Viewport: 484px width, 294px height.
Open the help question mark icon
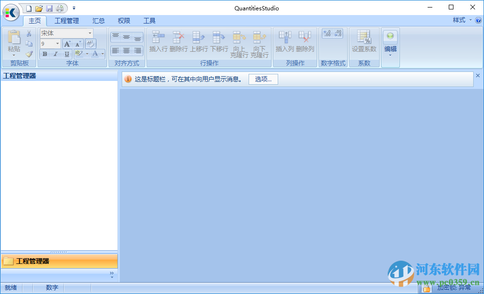click(478, 20)
